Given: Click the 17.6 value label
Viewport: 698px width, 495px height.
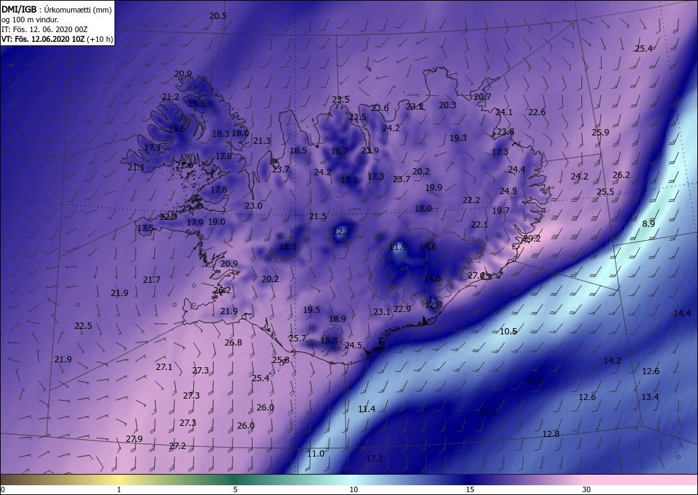Looking at the screenshot, I should [218, 189].
